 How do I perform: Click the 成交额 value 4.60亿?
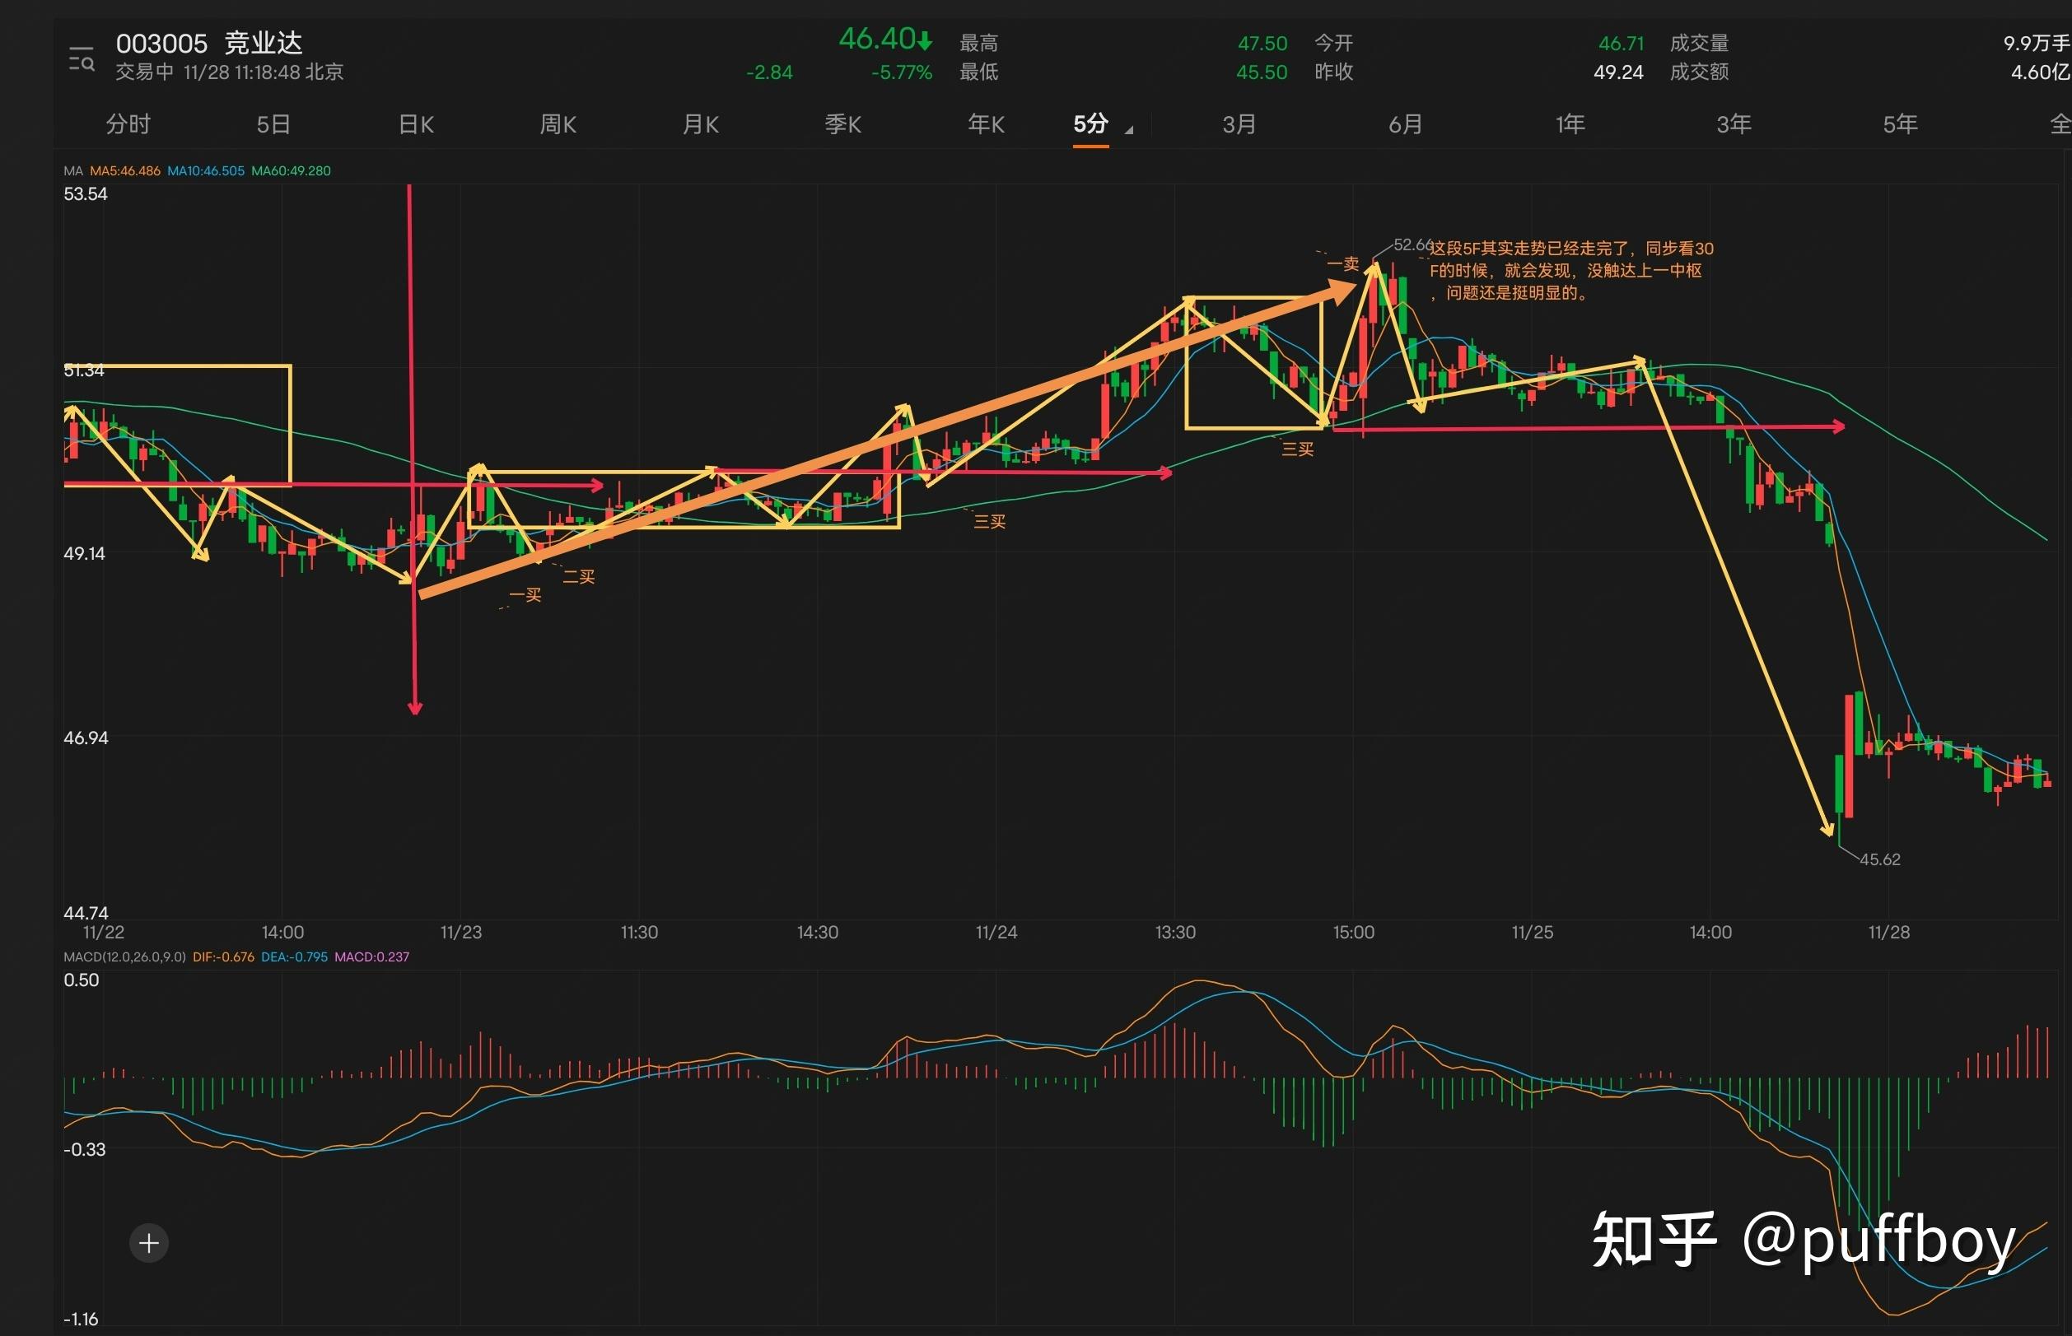2041,72
